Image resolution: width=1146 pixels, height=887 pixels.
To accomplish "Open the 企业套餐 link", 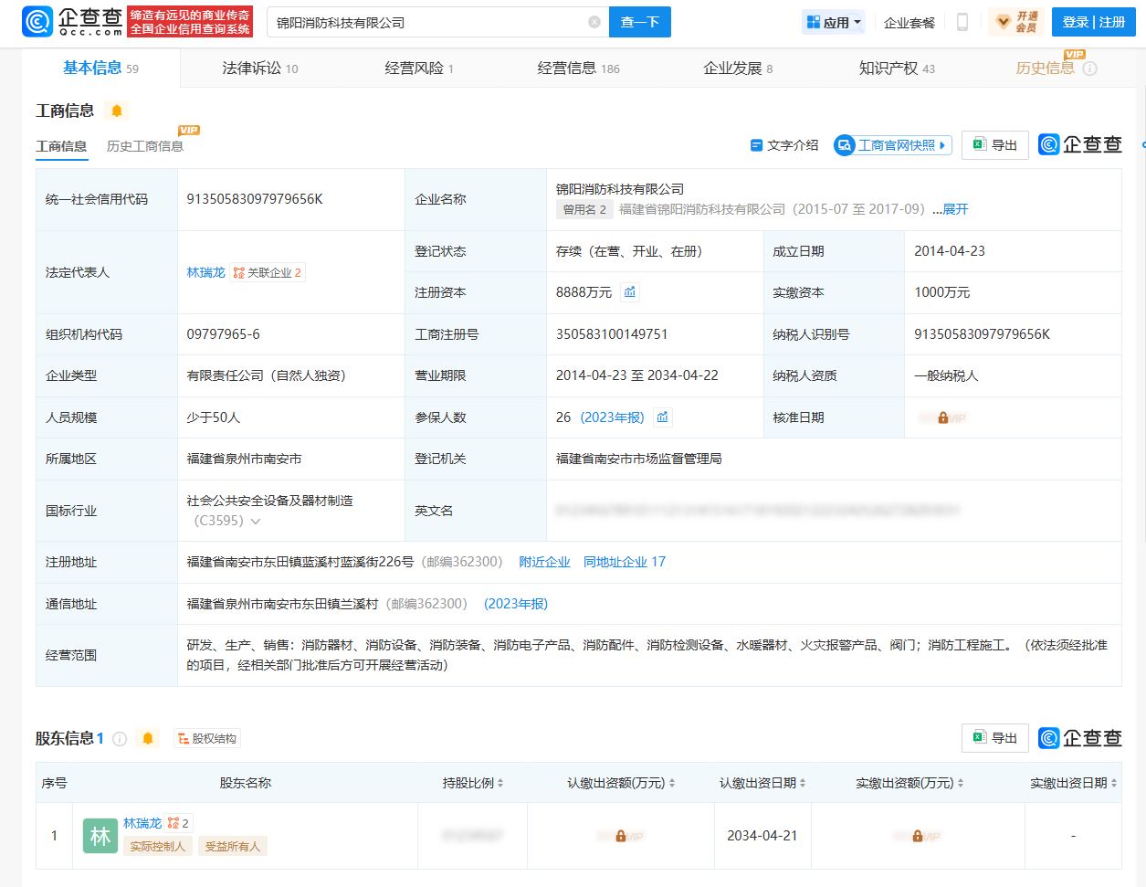I will tap(909, 23).
